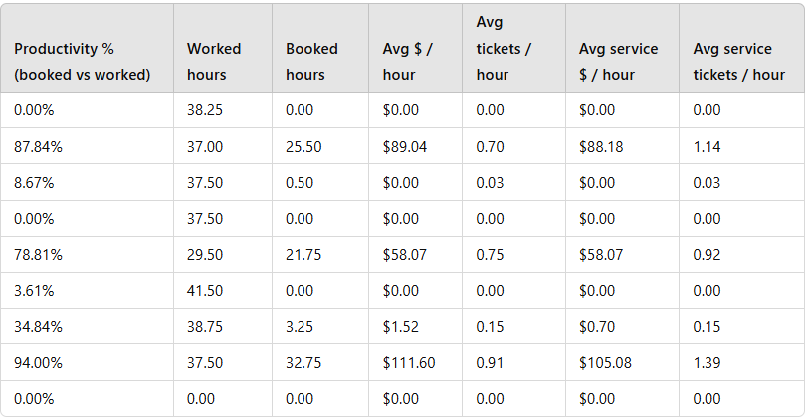Click the 1.39 service tickets cell

[x=741, y=363]
